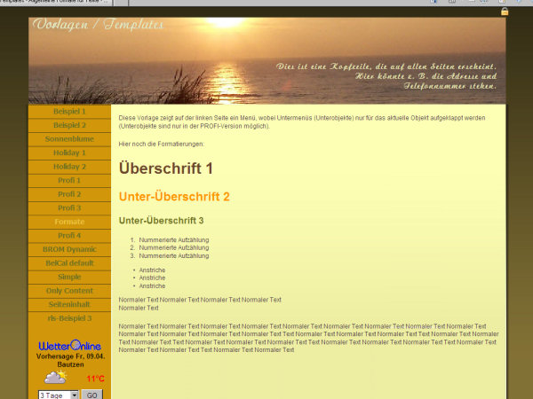Open the Beispiel 1 menu item
Image resolution: width=533 pixels, height=399 pixels.
coord(69,112)
